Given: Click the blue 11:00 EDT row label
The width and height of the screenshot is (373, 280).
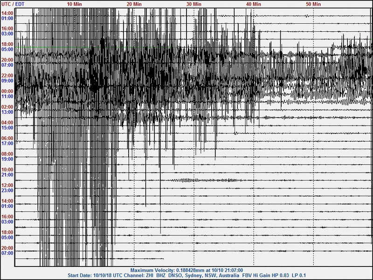Looking at the screenshot, I should click(x=7, y=96).
